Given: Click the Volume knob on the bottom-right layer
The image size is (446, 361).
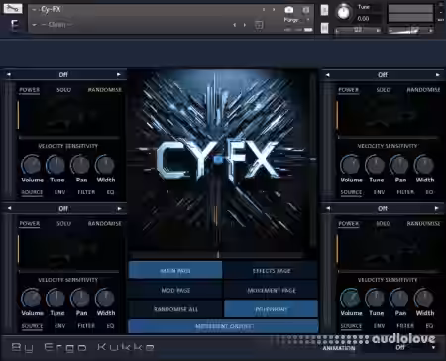Looking at the screenshot, I should [350, 299].
